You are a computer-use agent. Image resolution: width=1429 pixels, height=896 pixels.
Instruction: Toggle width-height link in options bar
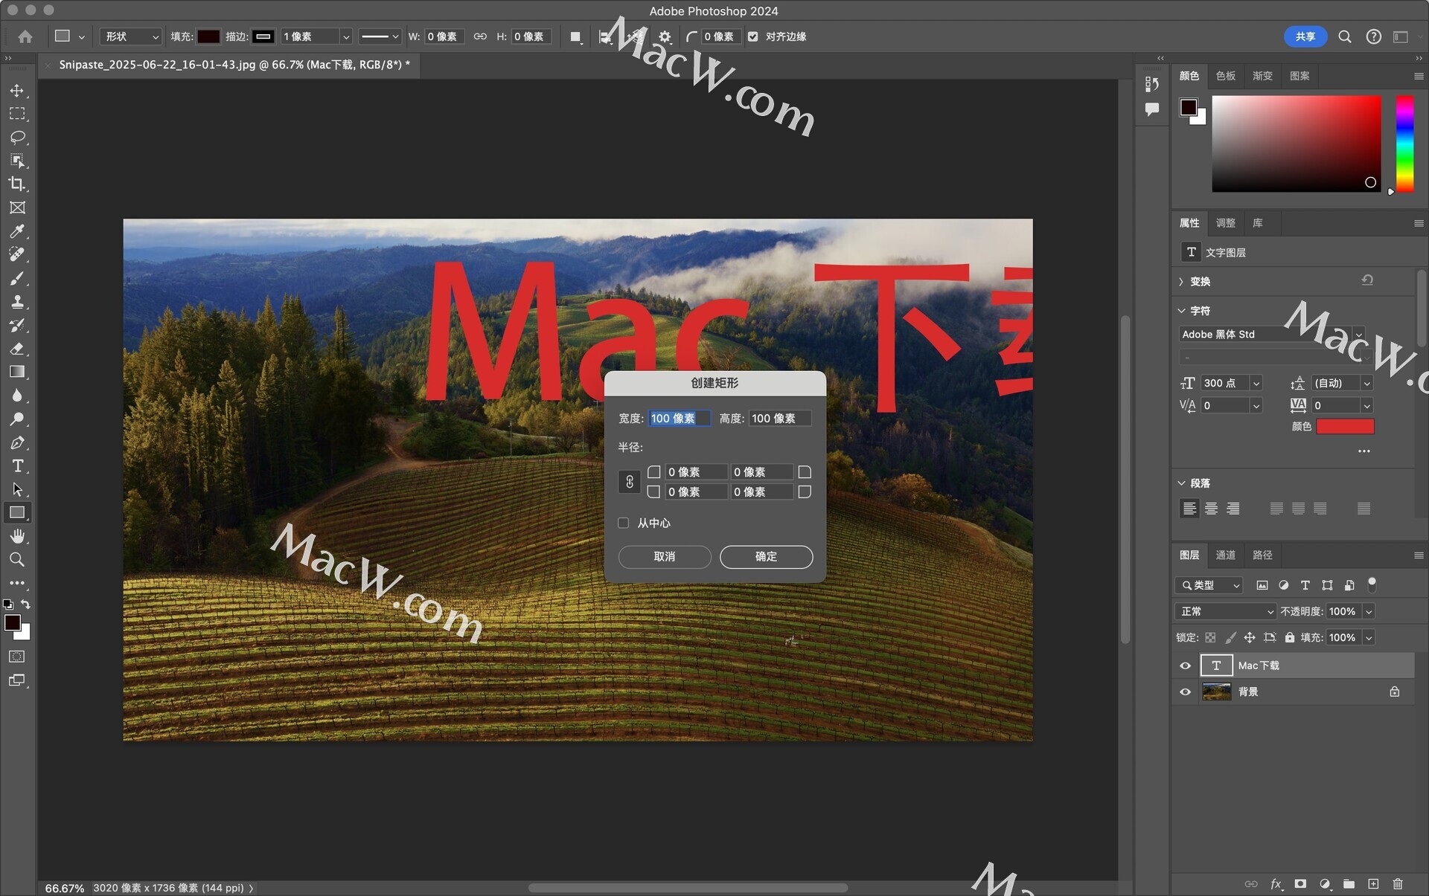tap(480, 36)
